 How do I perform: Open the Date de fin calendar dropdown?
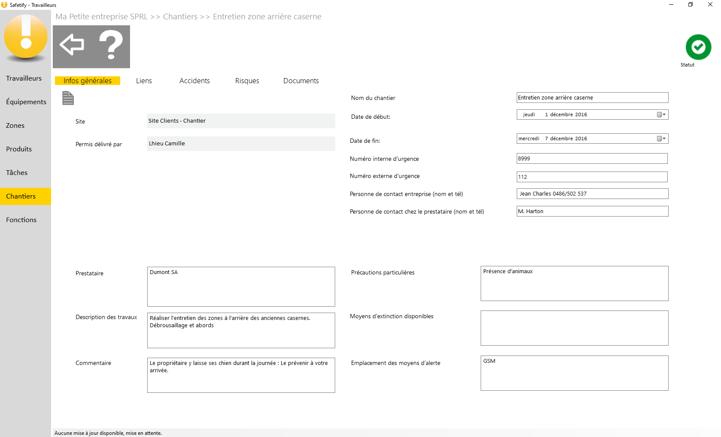(x=661, y=139)
